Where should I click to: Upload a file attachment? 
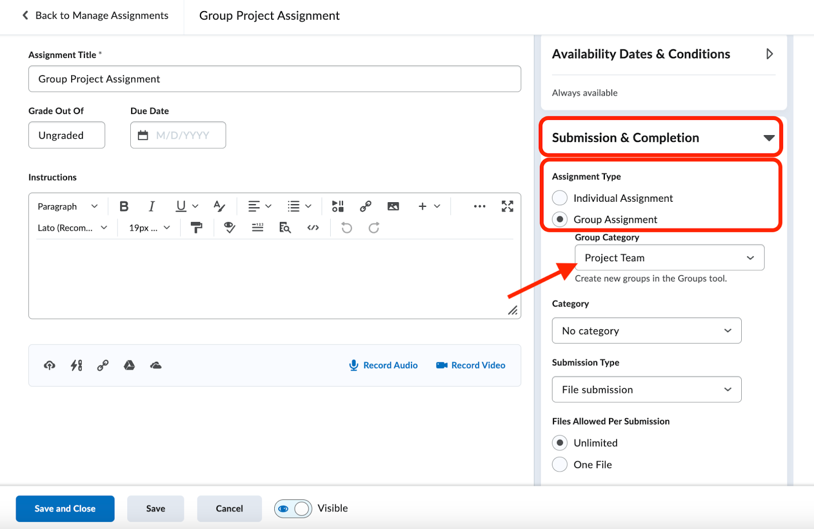point(49,365)
